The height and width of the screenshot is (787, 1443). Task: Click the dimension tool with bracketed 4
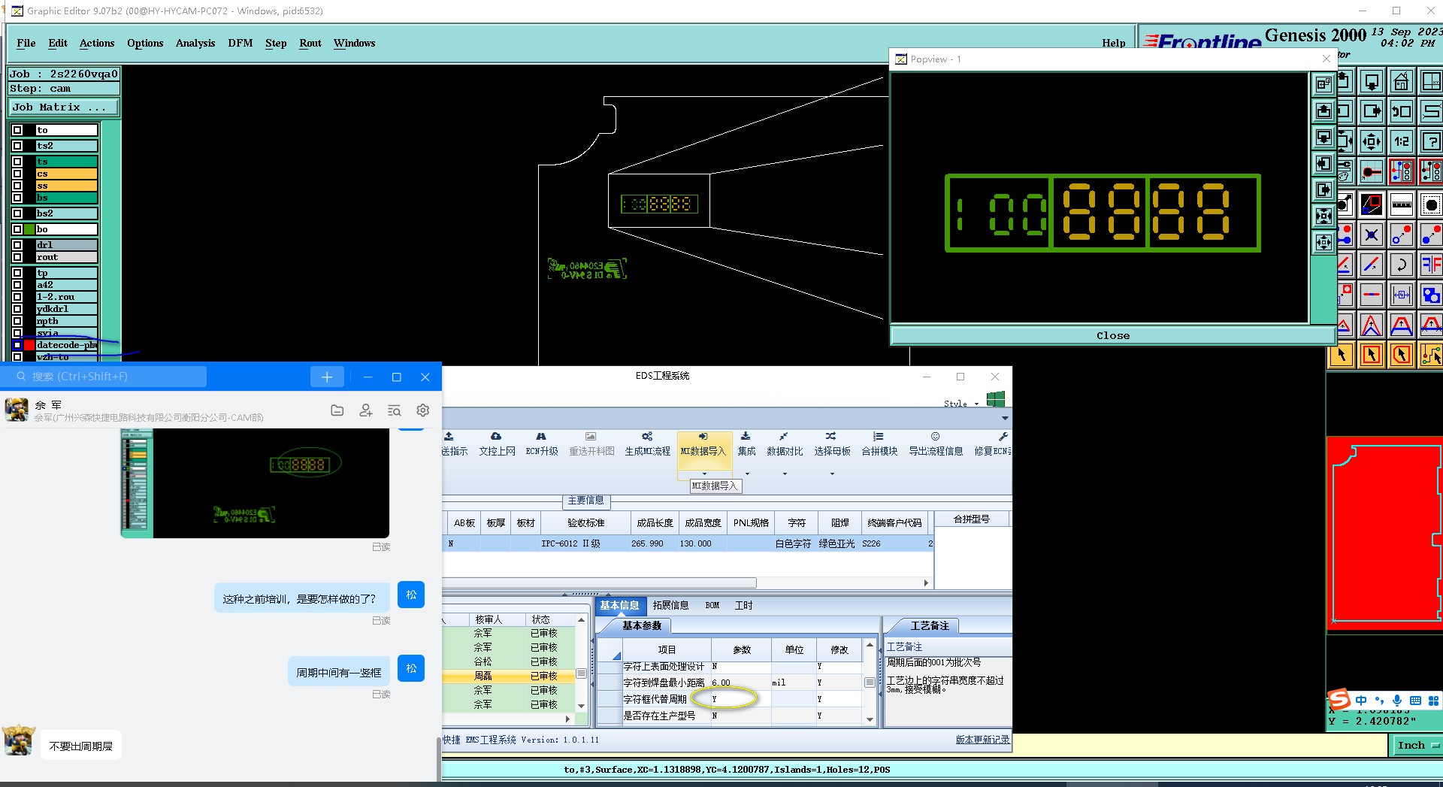click(x=1401, y=295)
